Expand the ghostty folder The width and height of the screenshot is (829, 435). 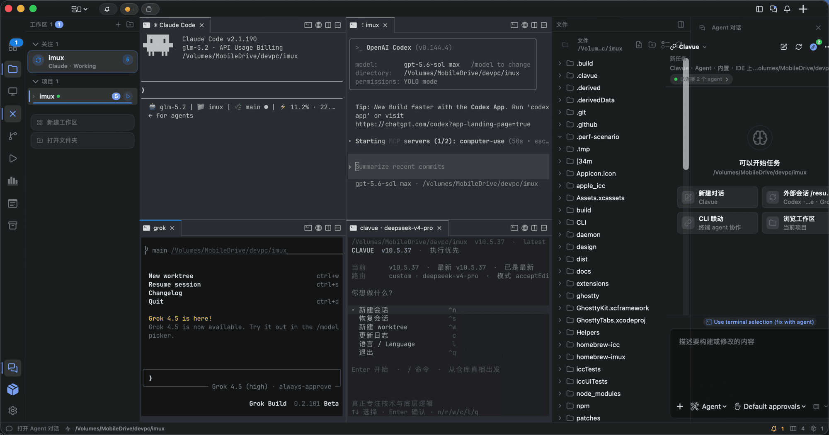click(560, 296)
